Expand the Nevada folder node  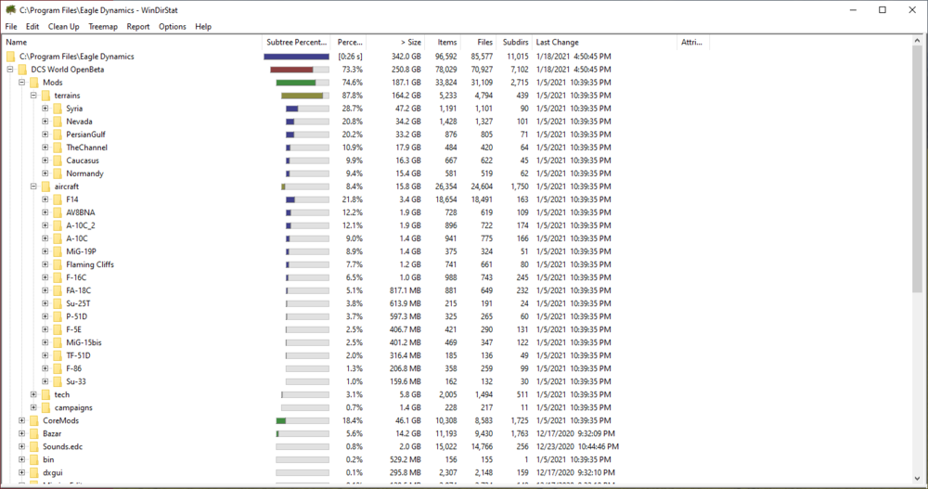tap(45, 122)
